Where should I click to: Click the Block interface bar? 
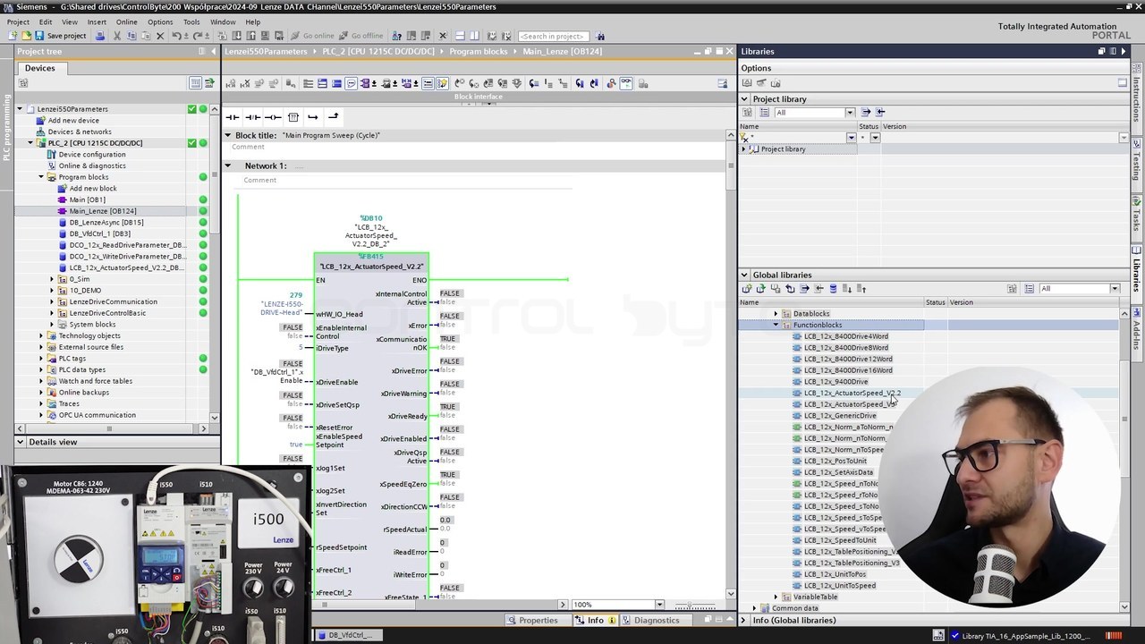pyautogui.click(x=479, y=97)
